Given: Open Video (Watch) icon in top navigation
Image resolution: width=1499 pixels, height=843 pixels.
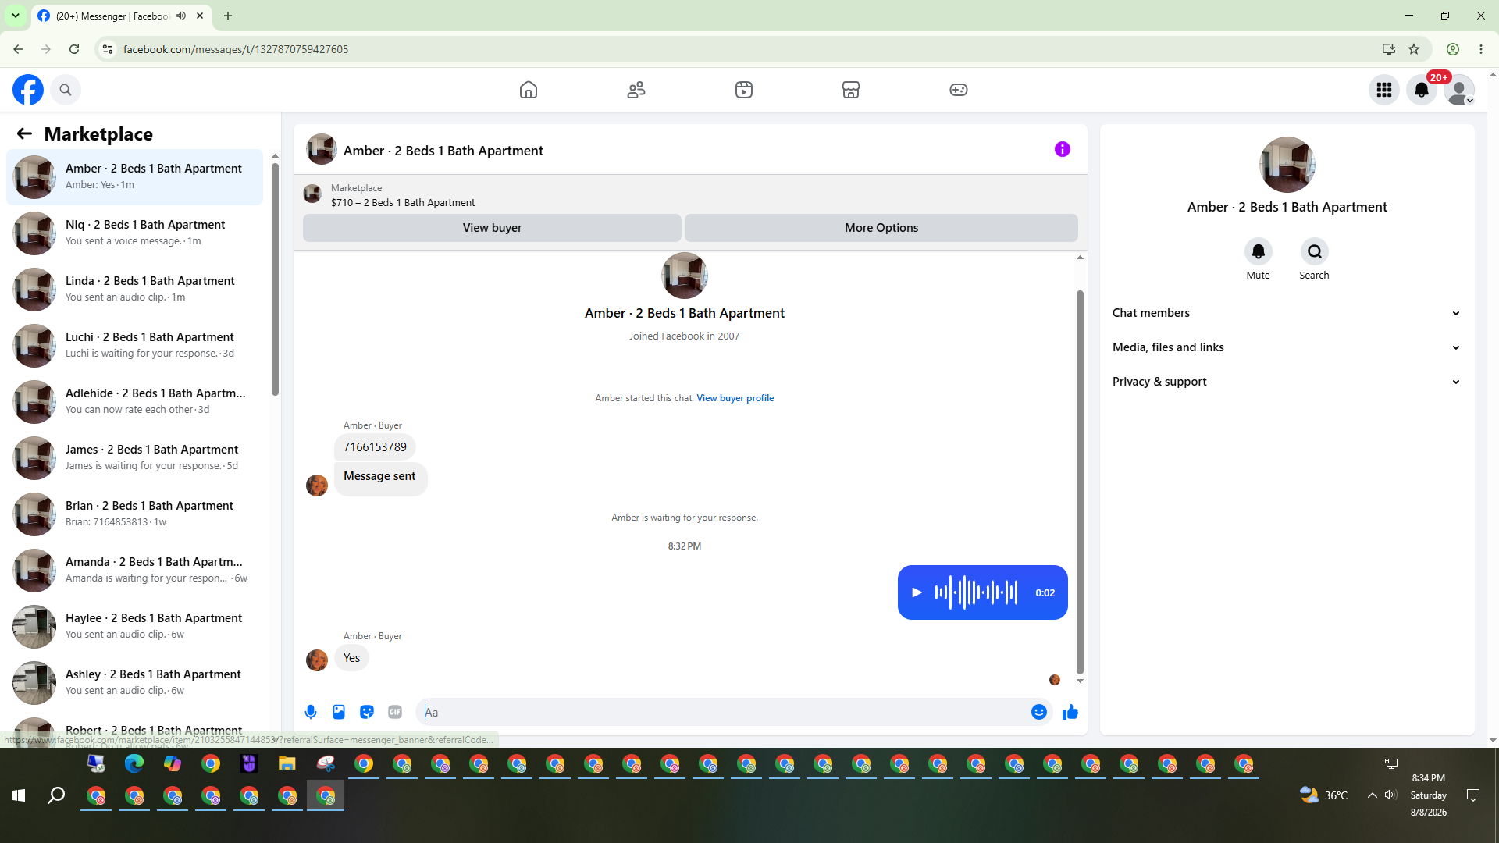Looking at the screenshot, I should (x=744, y=90).
